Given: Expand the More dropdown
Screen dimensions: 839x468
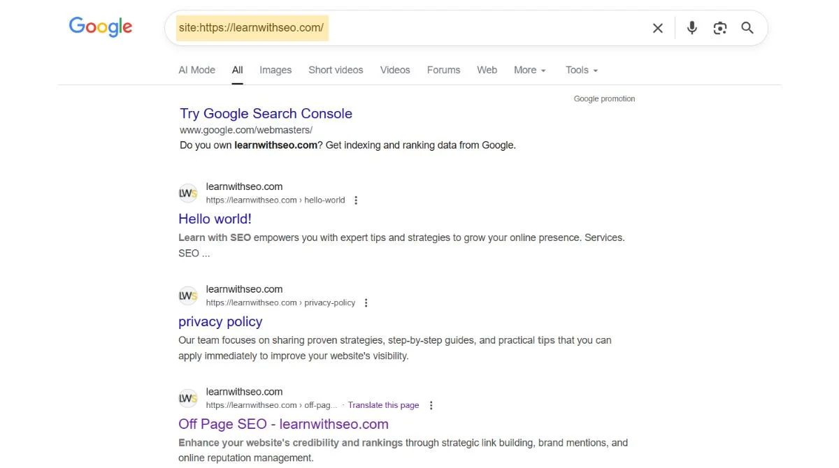Looking at the screenshot, I should [x=530, y=70].
